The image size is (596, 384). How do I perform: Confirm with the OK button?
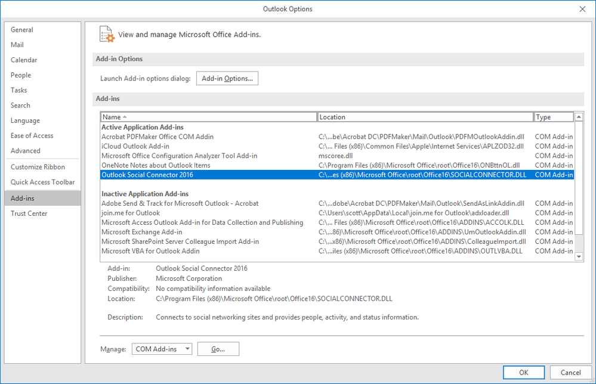tap(524, 373)
